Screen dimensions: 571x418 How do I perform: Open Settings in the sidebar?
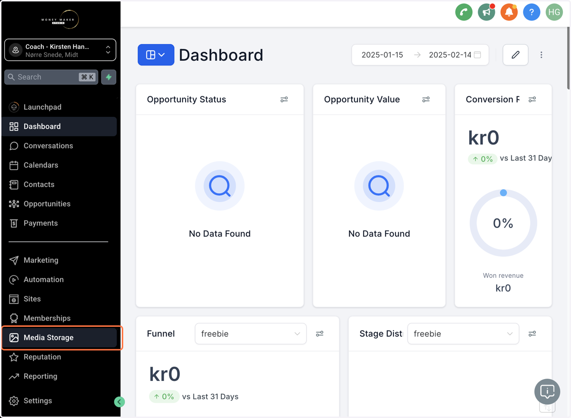[x=59, y=400]
